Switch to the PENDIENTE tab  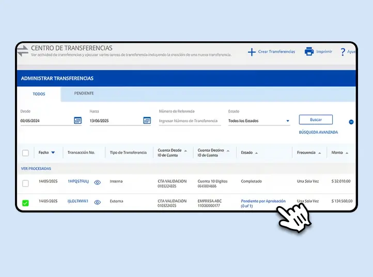(x=84, y=94)
